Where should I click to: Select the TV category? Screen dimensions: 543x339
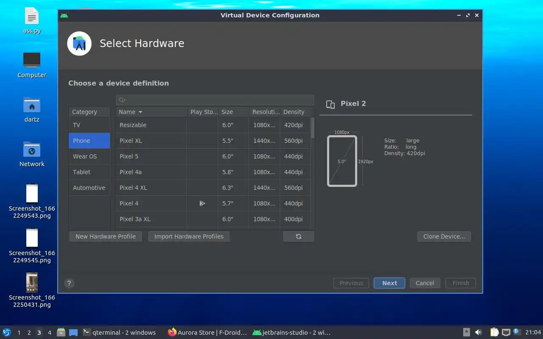pyautogui.click(x=90, y=125)
